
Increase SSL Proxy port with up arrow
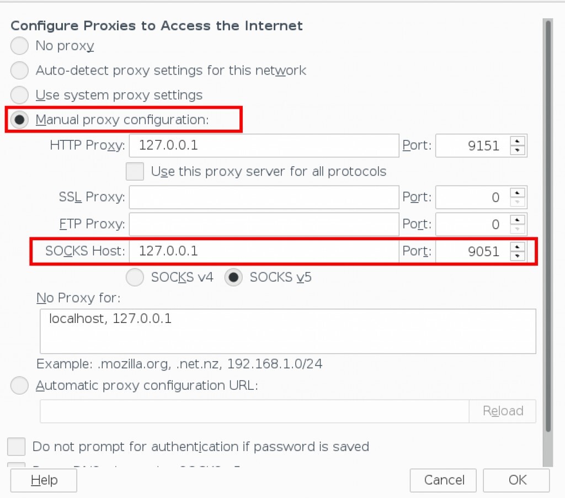pos(518,192)
